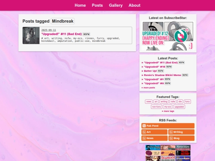215x161 pixels.
Task: Open the About page
Action: pyautogui.click(x=135, y=5)
